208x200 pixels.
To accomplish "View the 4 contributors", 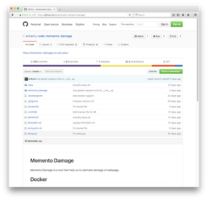I will [135, 61].
